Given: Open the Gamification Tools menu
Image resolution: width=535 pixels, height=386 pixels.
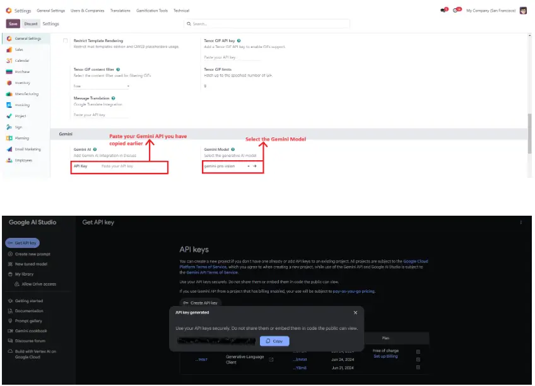Looking at the screenshot, I should pyautogui.click(x=152, y=11).
